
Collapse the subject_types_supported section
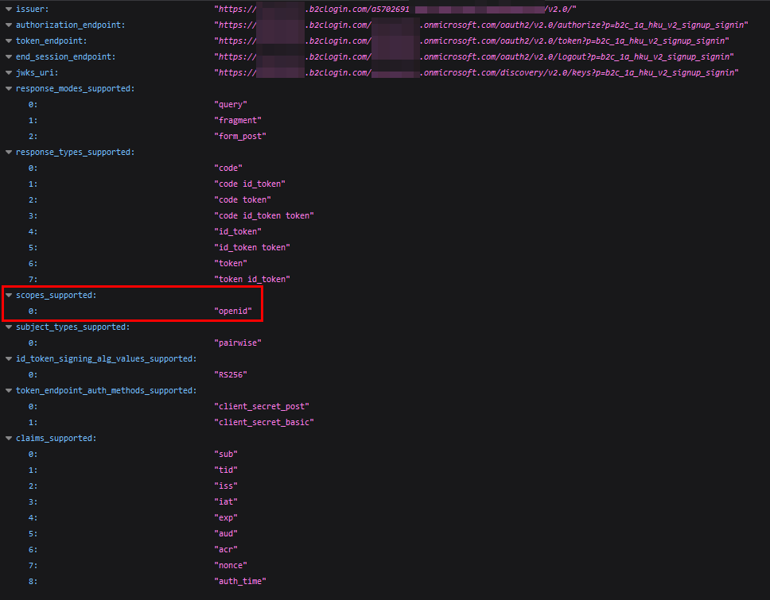[x=7, y=327]
